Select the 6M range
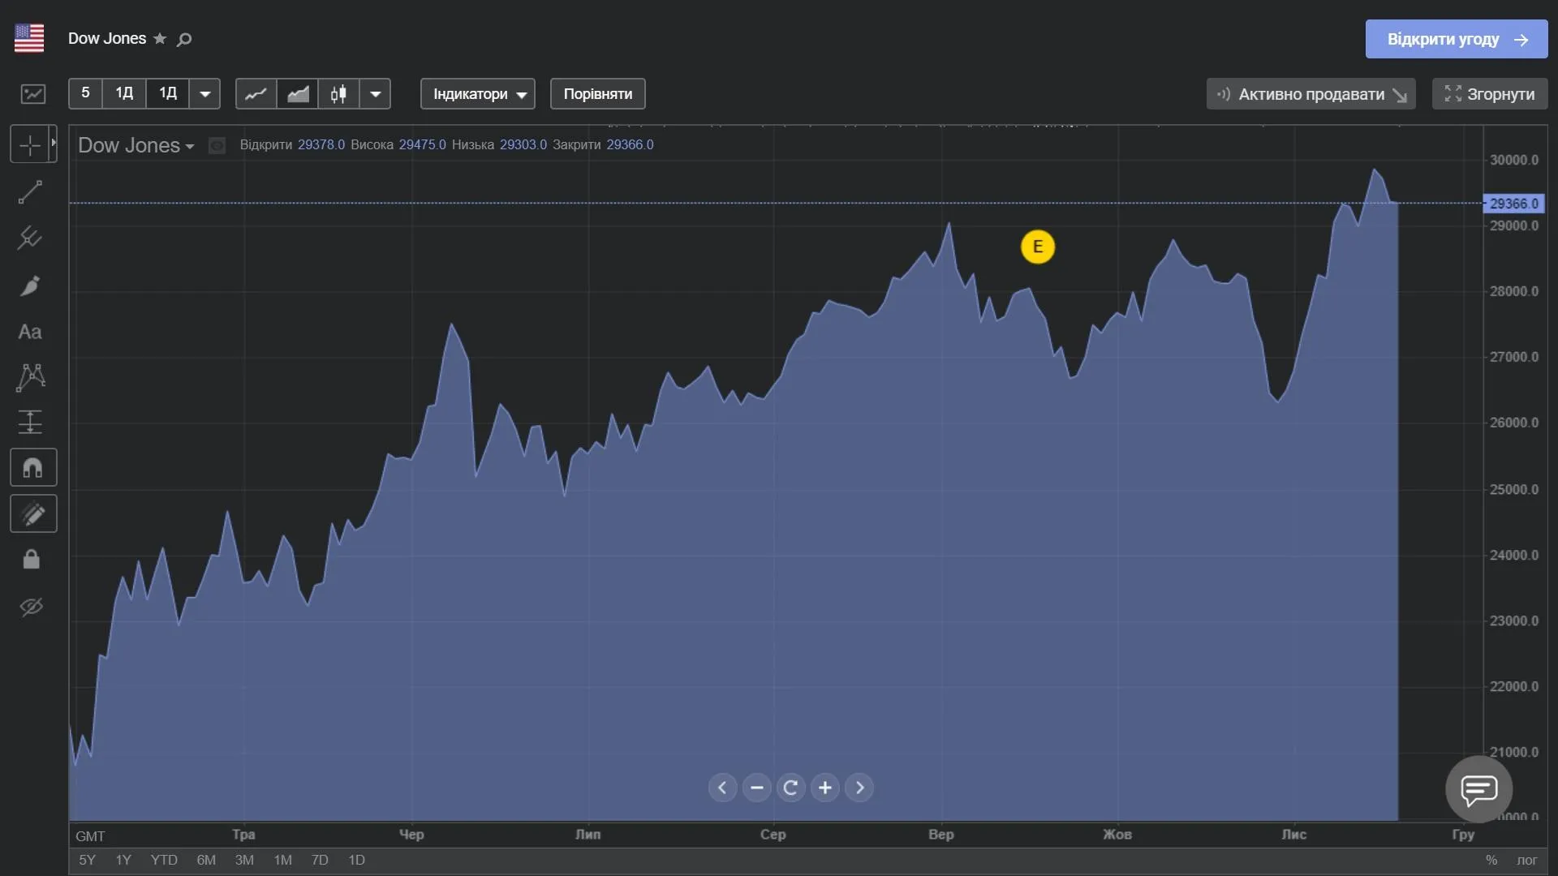 206,860
